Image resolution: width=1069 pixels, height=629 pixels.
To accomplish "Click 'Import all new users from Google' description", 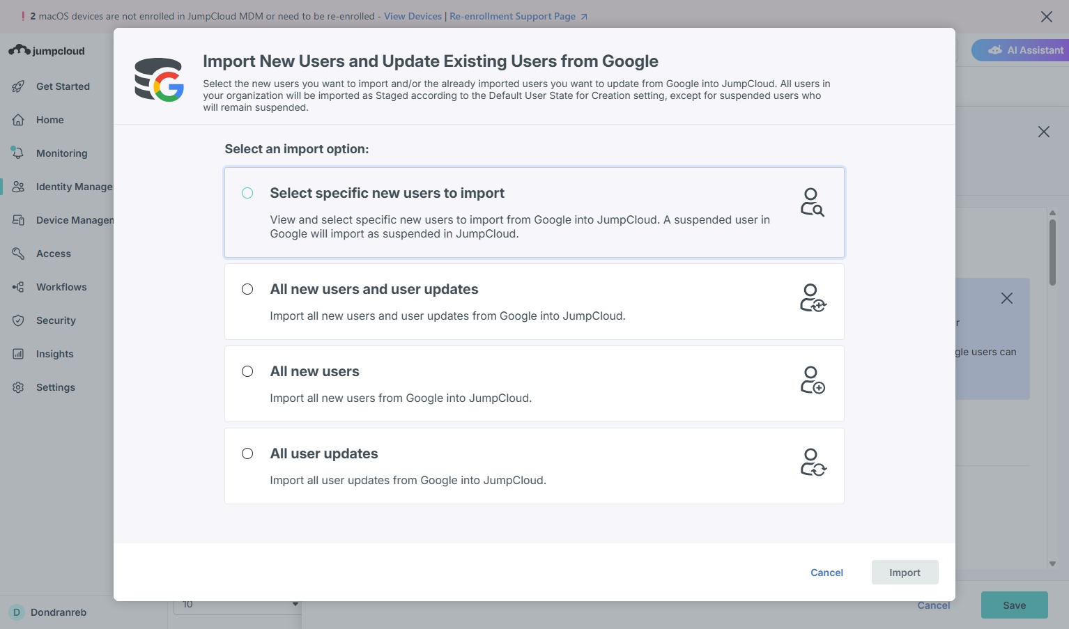I will [x=401, y=398].
